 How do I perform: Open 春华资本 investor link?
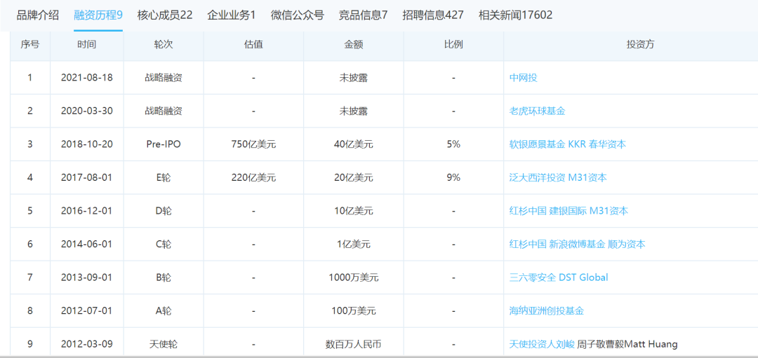[607, 144]
